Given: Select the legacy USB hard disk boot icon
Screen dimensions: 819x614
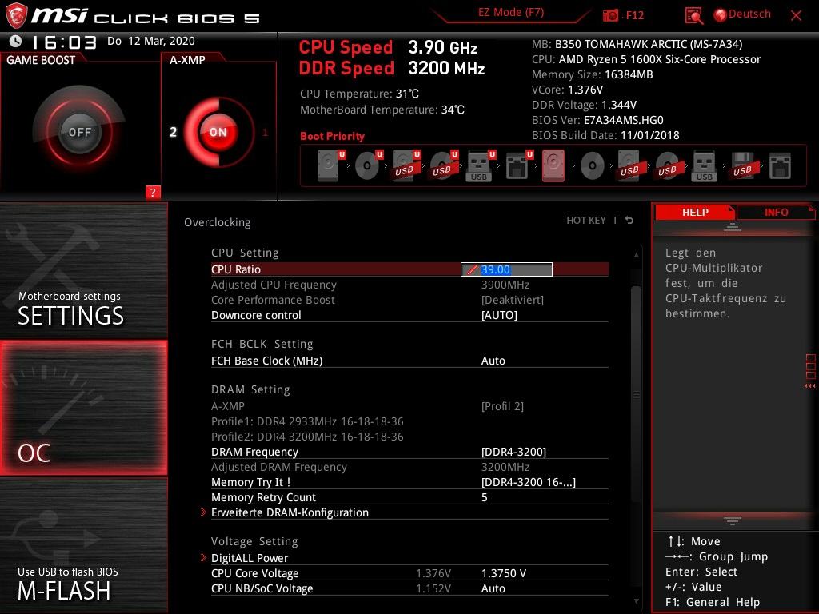Looking at the screenshot, I should click(x=630, y=165).
